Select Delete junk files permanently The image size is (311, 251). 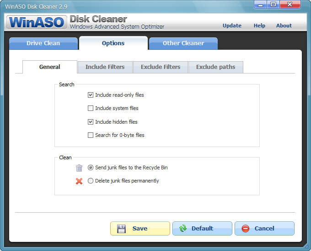pos(91,181)
